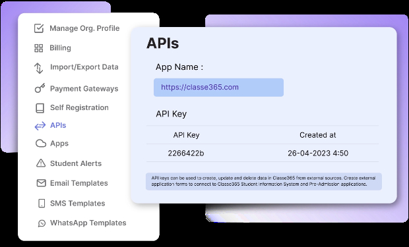Screen dimensions: 409x247
Task: Click the WhatsApp Templates chat icon
Action: click(42, 223)
